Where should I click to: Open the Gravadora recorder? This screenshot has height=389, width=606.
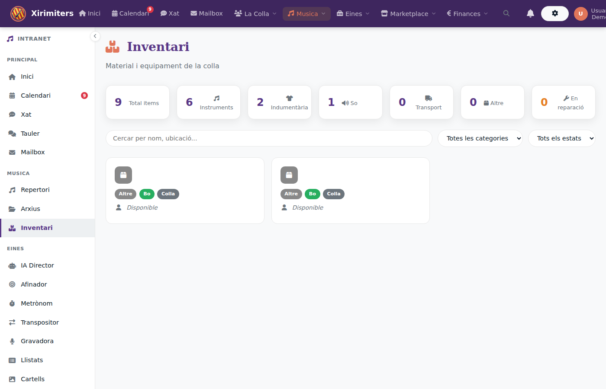37,341
